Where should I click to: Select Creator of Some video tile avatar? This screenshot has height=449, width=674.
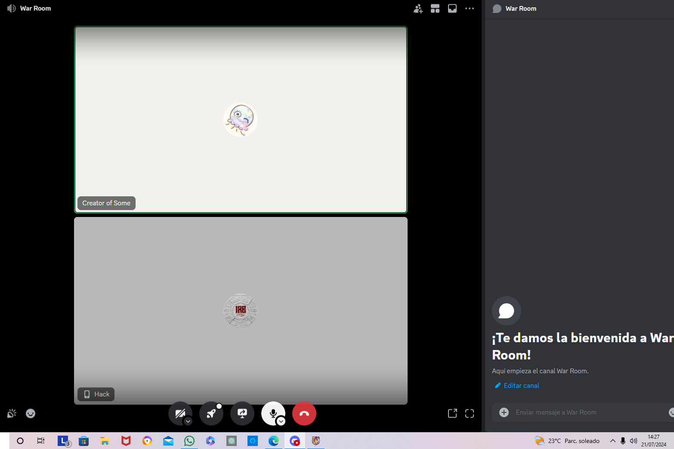tap(241, 119)
